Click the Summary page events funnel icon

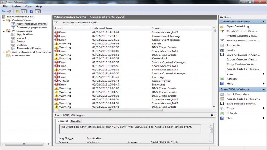click(13, 27)
